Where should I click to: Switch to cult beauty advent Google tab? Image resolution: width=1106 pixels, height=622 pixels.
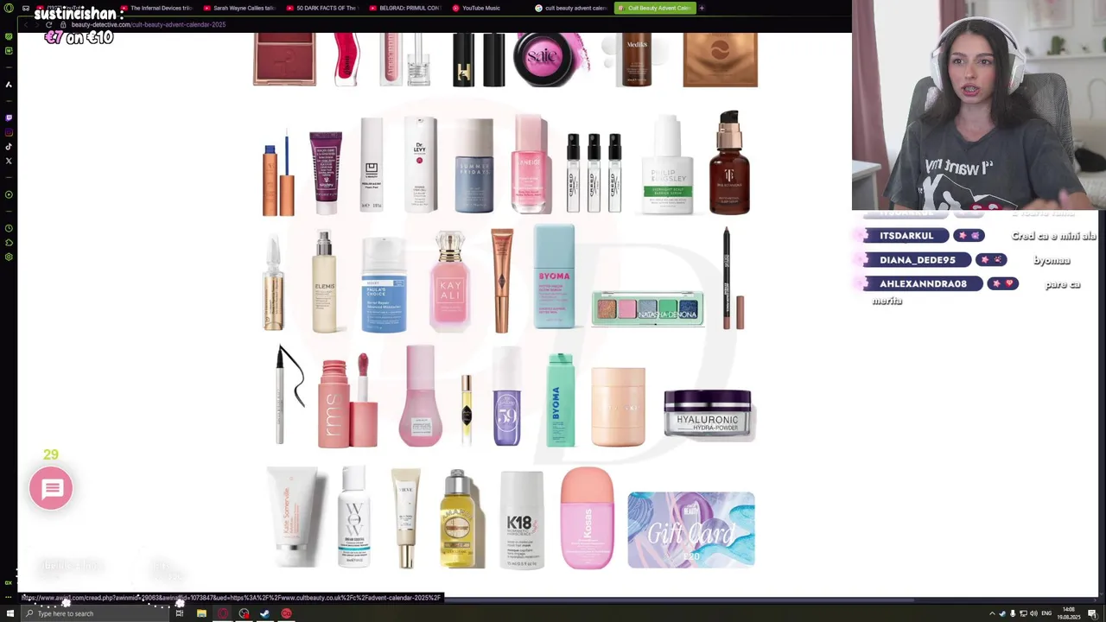click(x=571, y=8)
